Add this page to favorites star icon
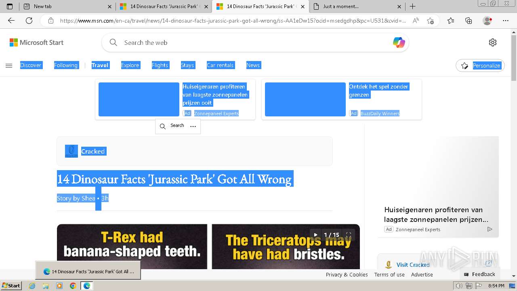 [430, 21]
